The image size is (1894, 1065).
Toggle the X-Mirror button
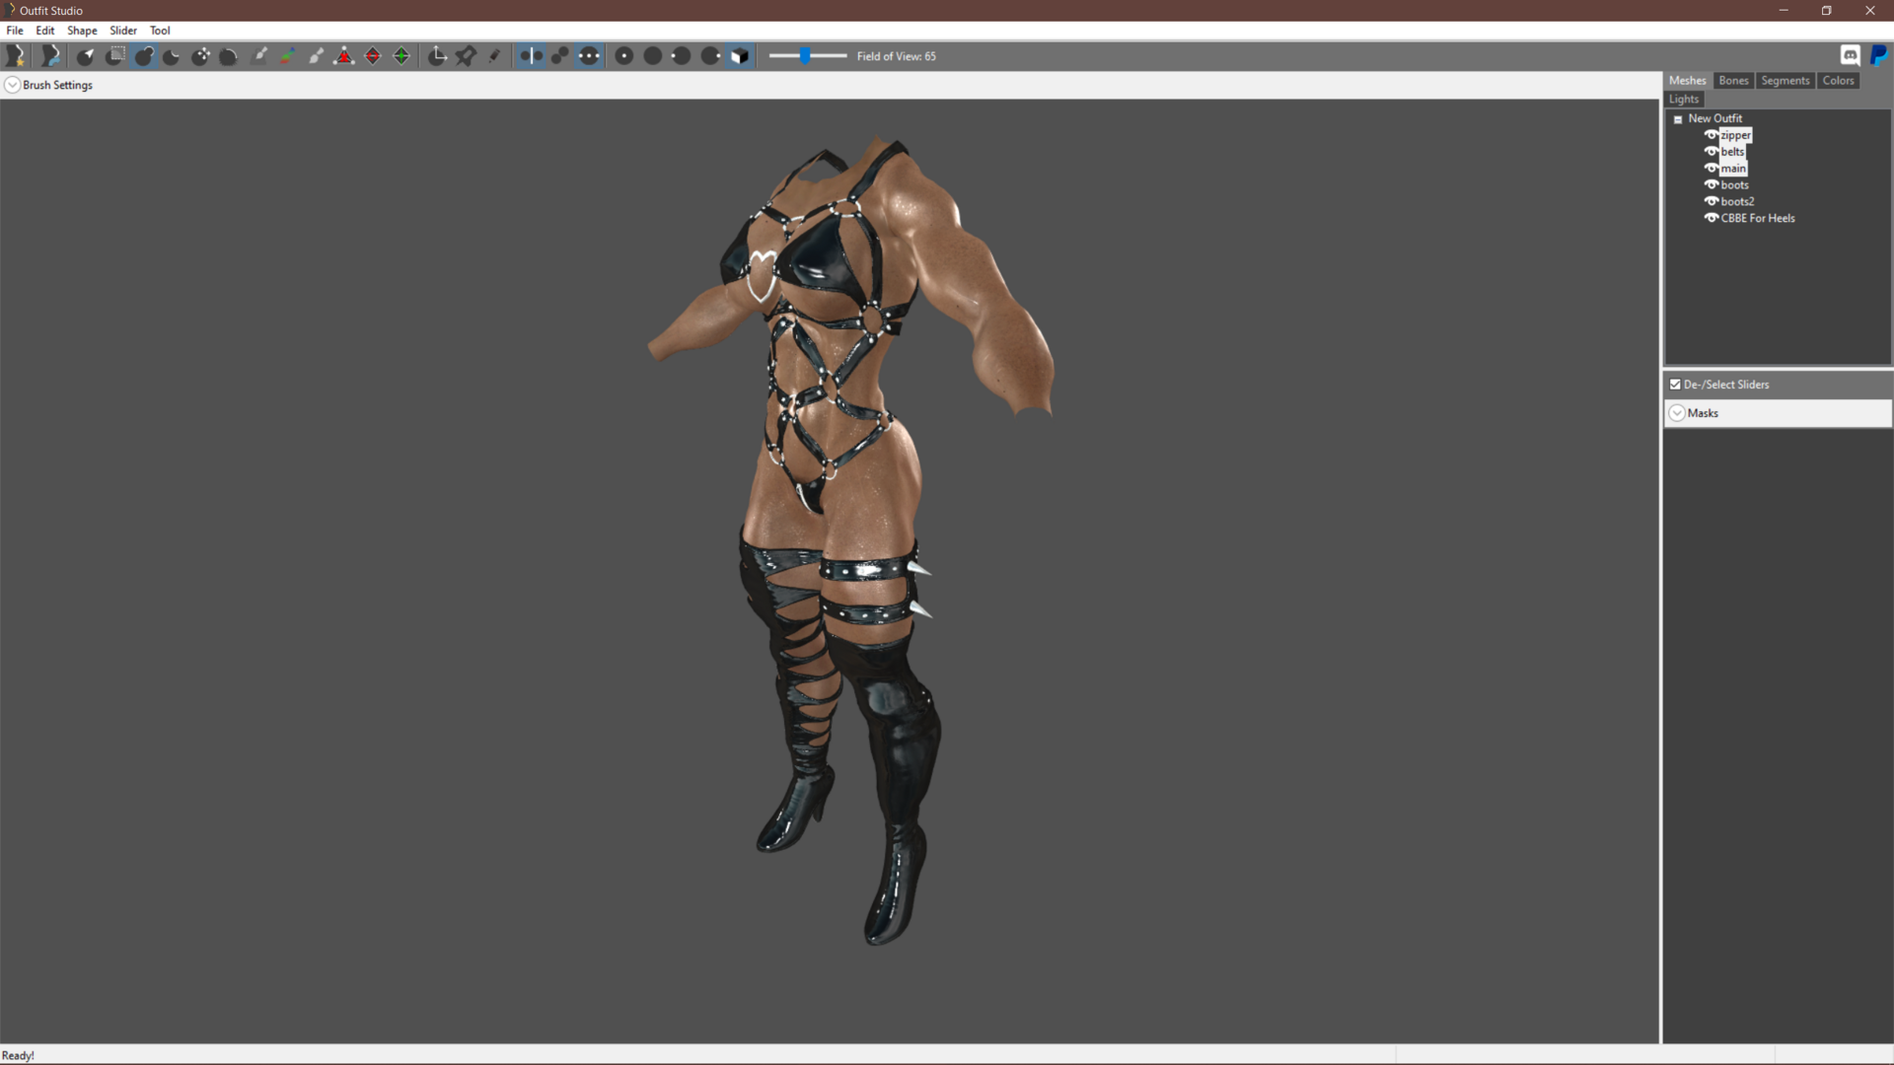pos(531,56)
